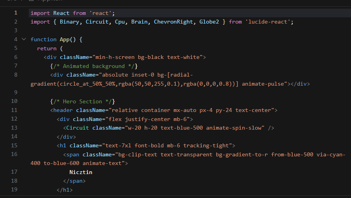Click the Nicztin text on line 17
This screenshot has width=351, height=198.
[81, 172]
